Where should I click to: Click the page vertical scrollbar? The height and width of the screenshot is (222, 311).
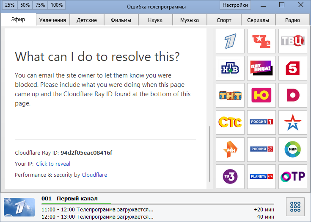210,154
